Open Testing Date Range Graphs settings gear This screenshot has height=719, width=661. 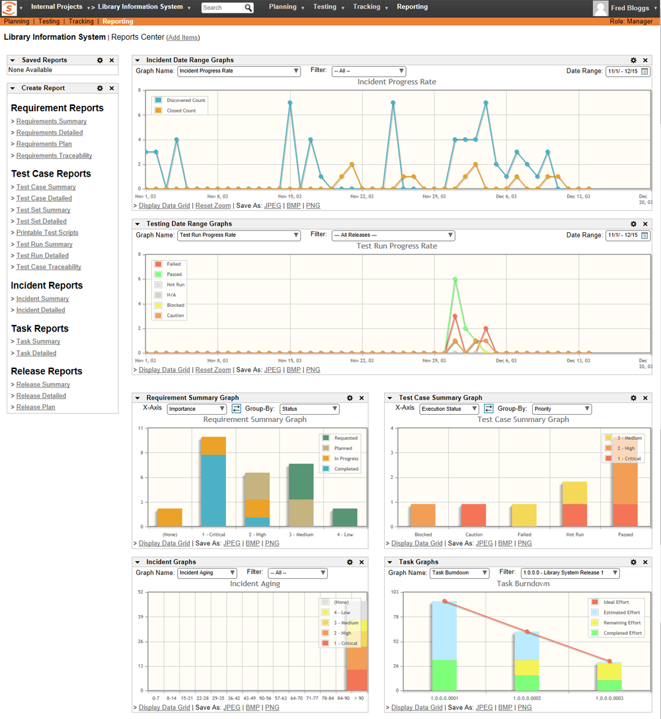point(633,224)
